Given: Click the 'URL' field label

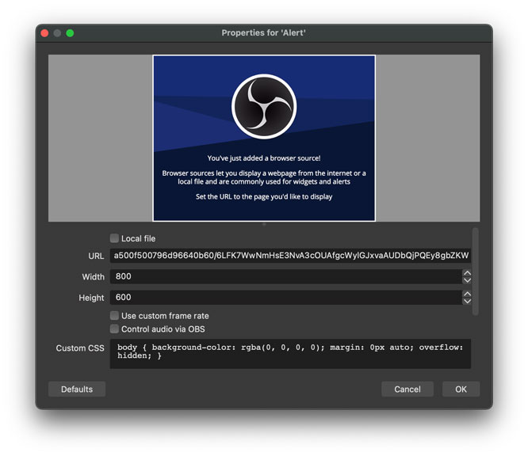Looking at the screenshot, I should coord(96,256).
